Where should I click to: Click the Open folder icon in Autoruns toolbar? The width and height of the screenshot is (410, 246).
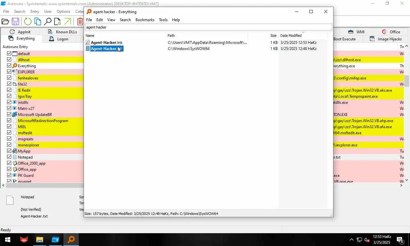pos(5,22)
